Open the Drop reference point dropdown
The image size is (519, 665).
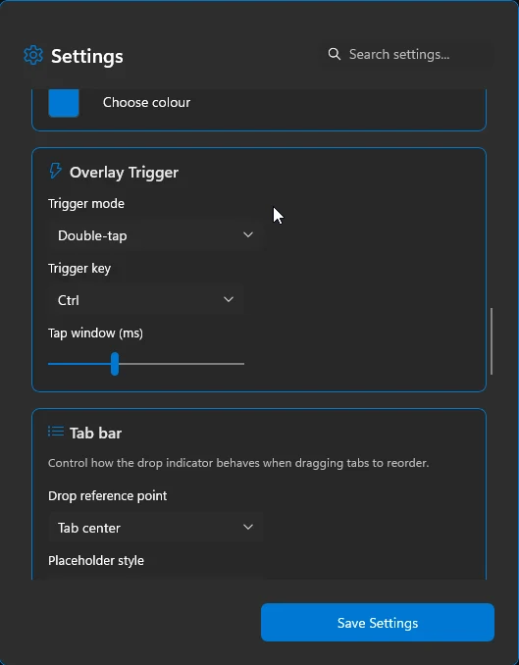tap(156, 528)
